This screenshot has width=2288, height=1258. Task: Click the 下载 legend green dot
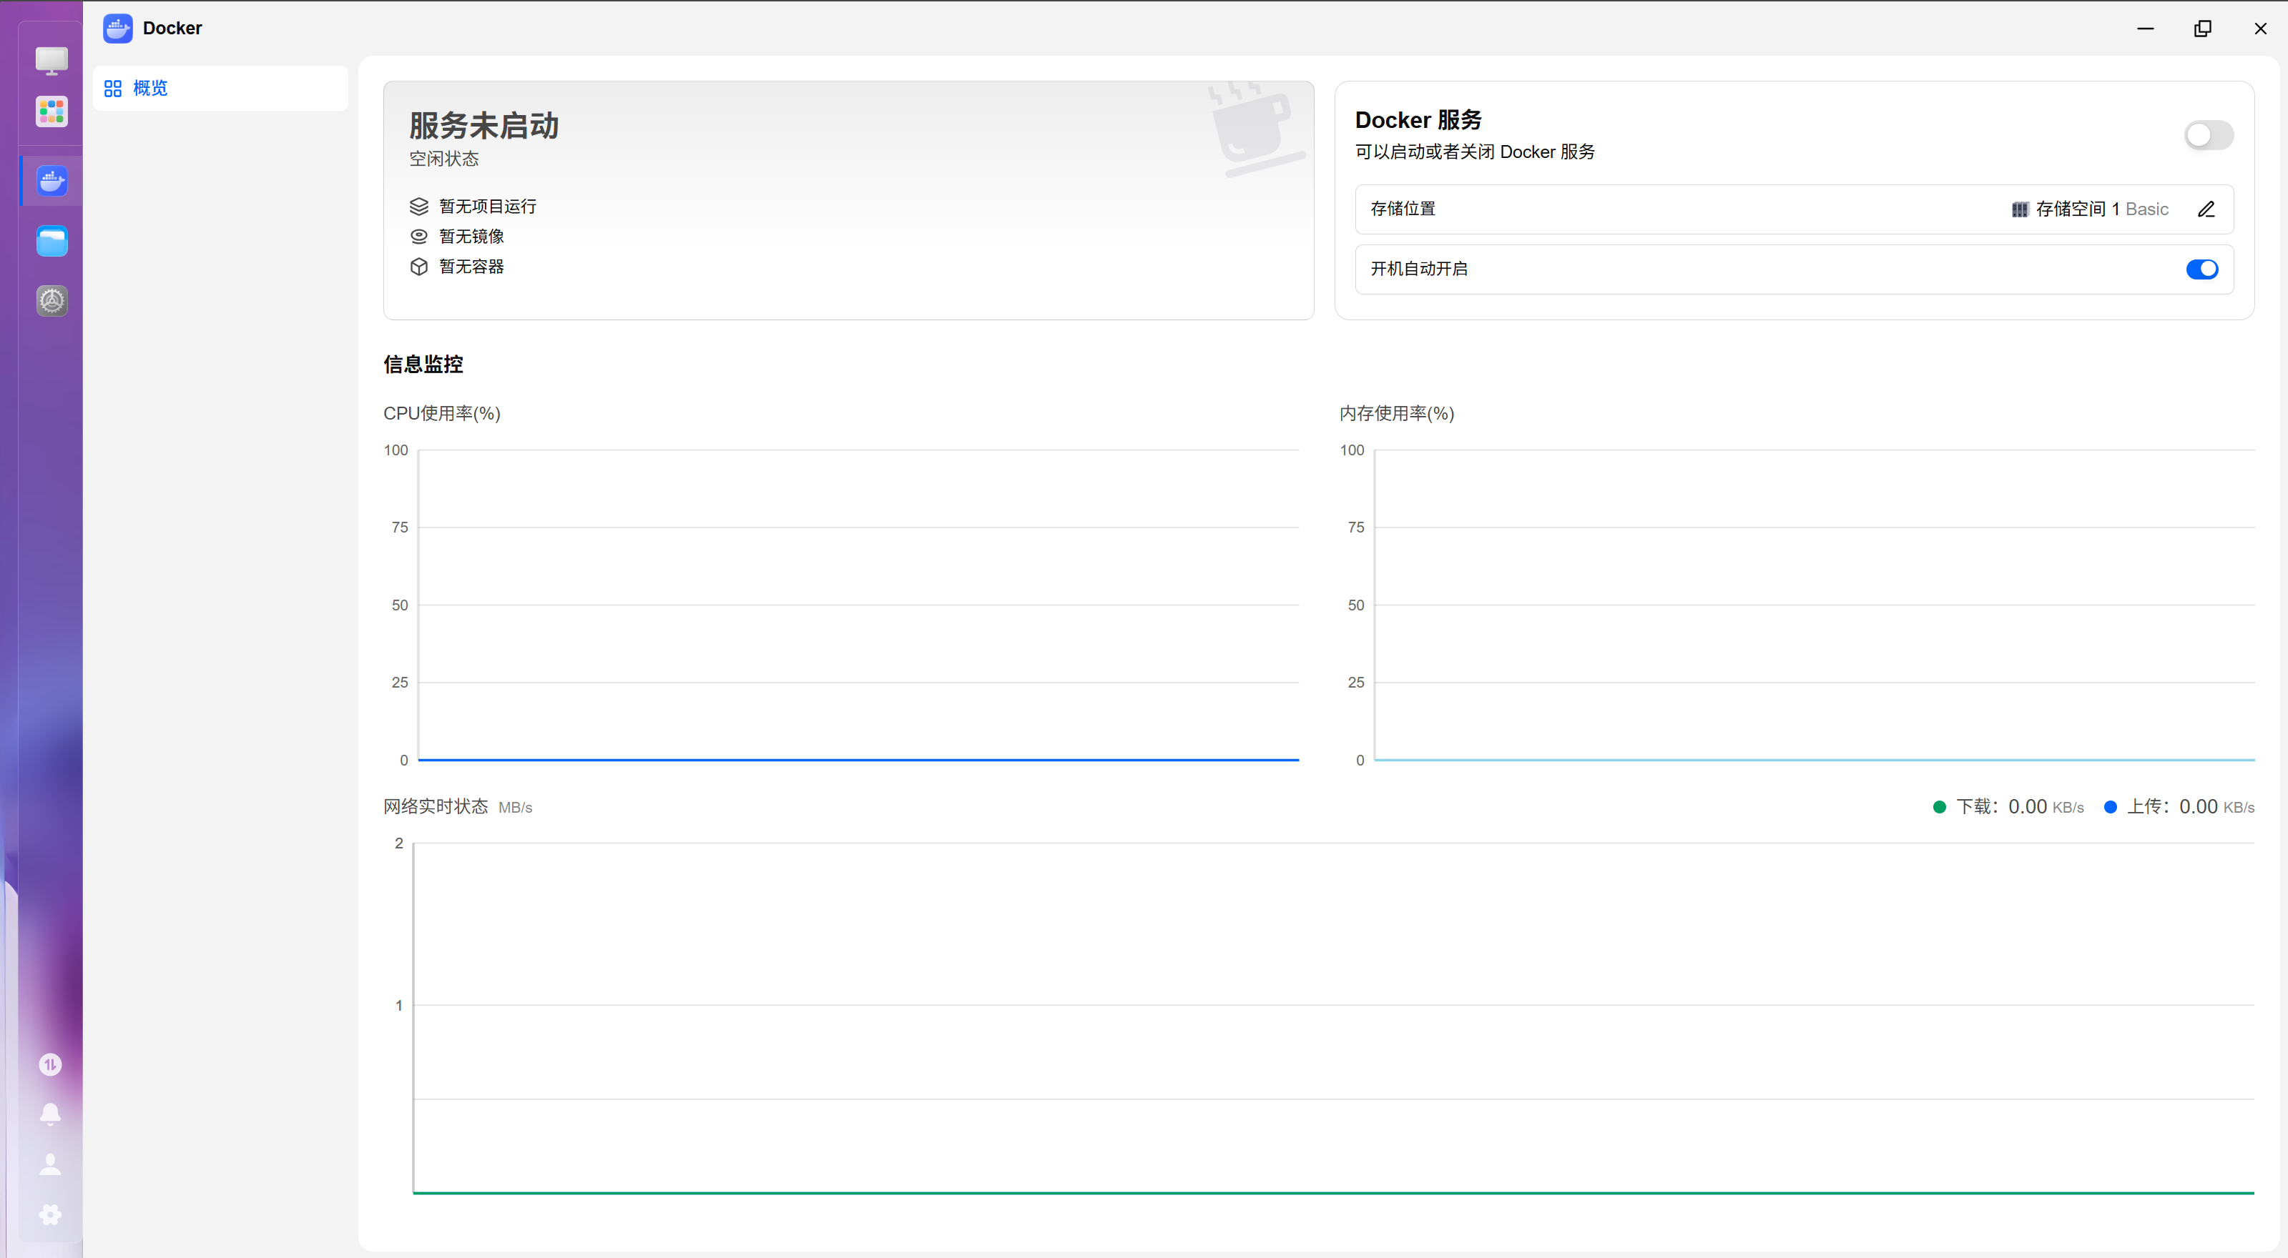coord(1939,807)
